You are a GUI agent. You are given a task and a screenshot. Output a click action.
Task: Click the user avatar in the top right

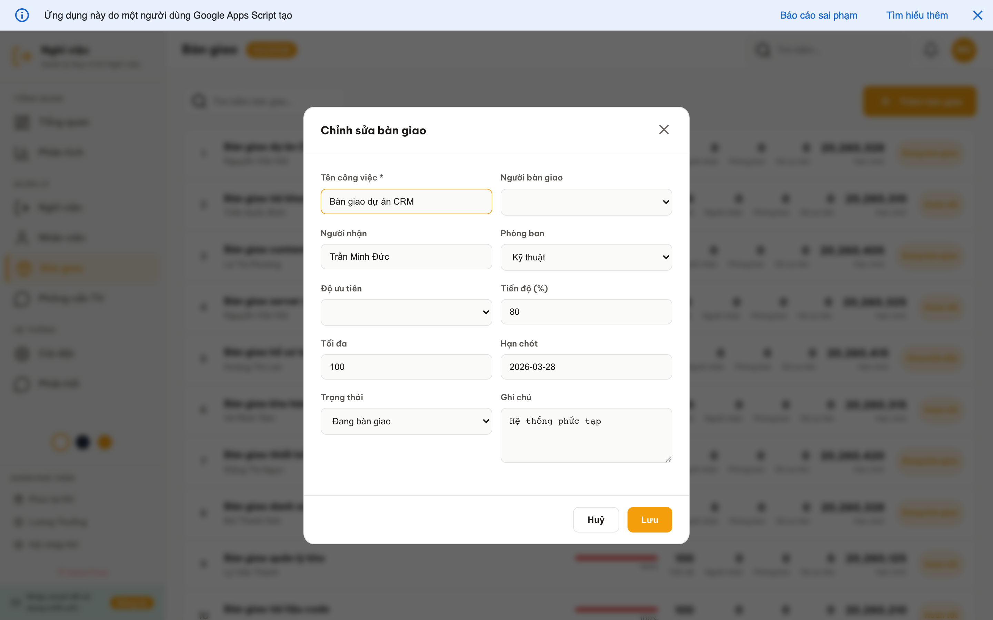click(x=964, y=50)
